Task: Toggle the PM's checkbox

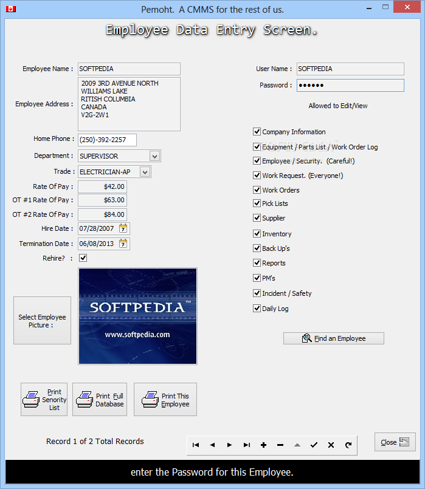Action: pos(257,278)
